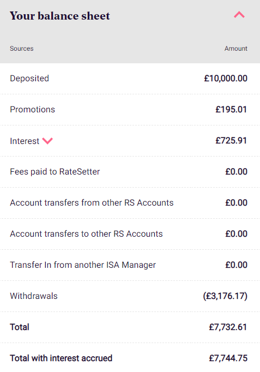Screen dimensions: 260x372
Task: Select the £7,744.75 accrued total amount
Action: (x=228, y=358)
